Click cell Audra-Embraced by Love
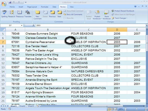The width and height of the screenshot is (148, 111). [x=48, y=101]
